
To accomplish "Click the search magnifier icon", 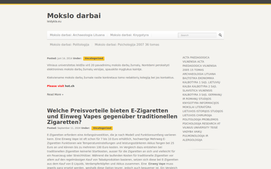I will click(220, 35).
